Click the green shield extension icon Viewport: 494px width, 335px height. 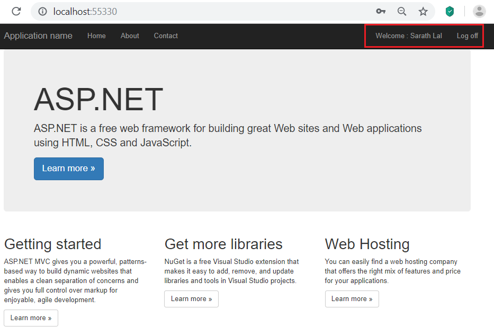(450, 11)
